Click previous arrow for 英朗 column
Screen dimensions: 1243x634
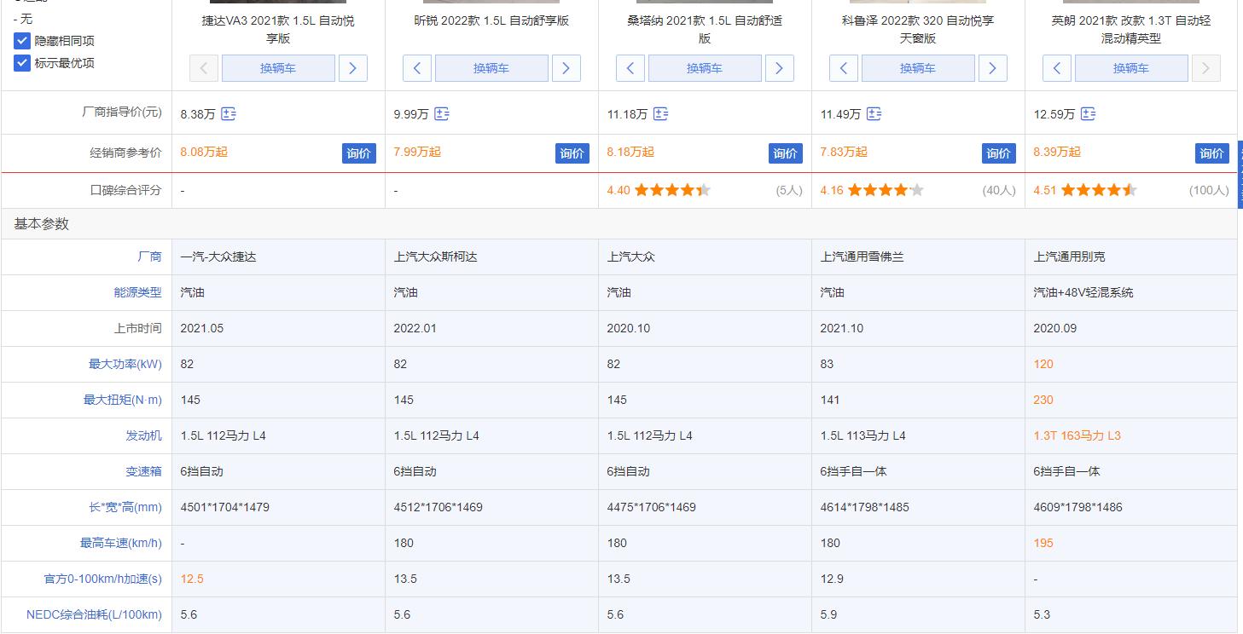[x=1056, y=68]
